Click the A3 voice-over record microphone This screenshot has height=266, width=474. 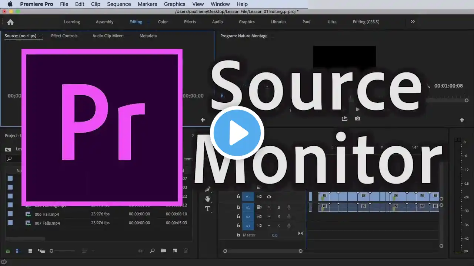pos(289,226)
